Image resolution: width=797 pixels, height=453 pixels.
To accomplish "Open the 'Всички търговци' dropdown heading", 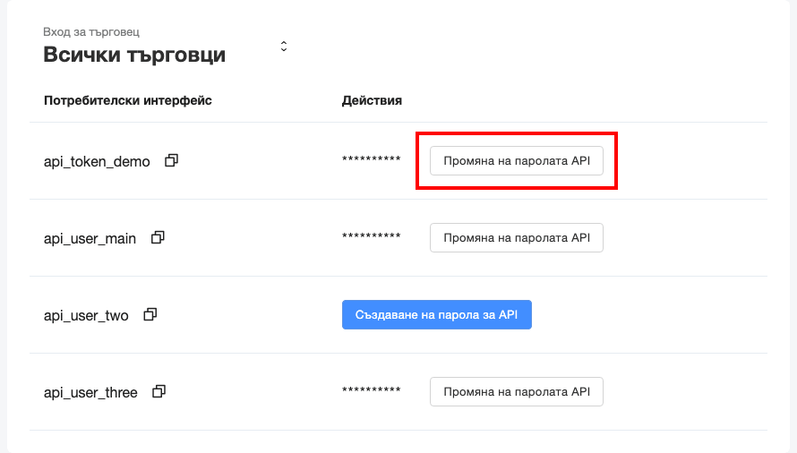I will [x=134, y=56].
